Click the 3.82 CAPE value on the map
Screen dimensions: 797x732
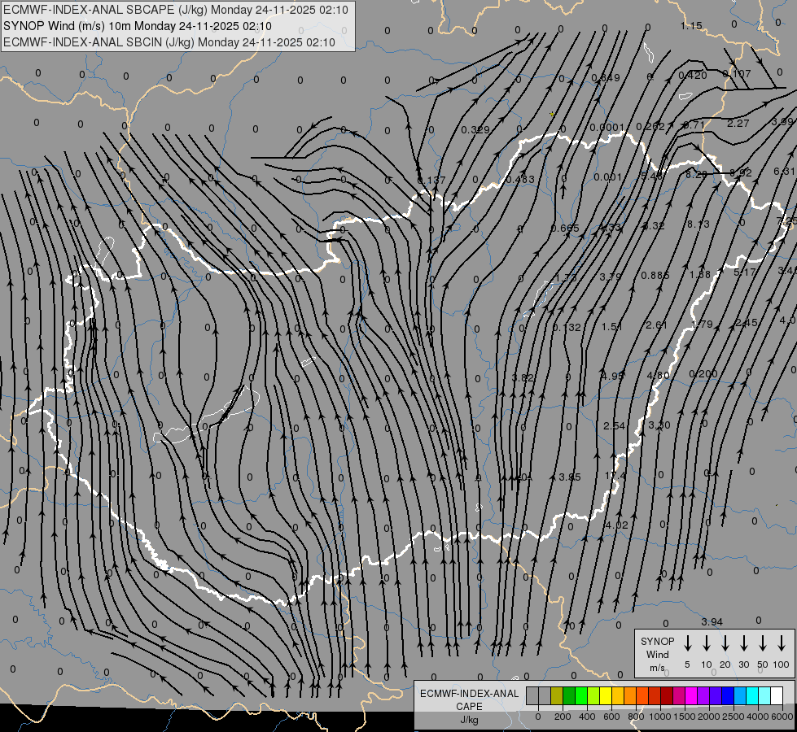(523, 377)
